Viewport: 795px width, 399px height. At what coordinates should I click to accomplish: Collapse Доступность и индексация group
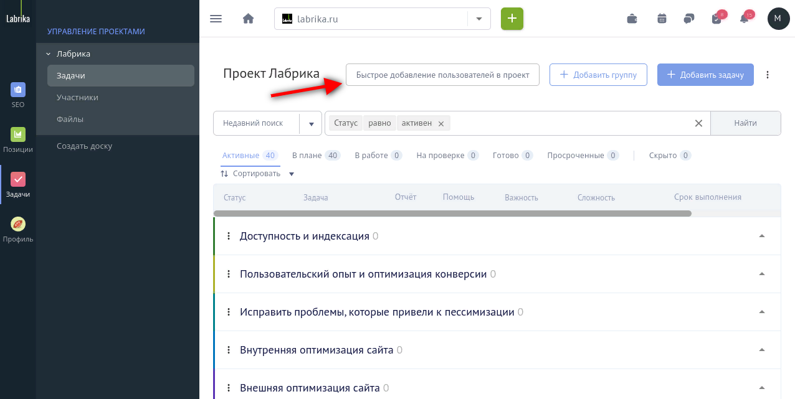(x=761, y=236)
